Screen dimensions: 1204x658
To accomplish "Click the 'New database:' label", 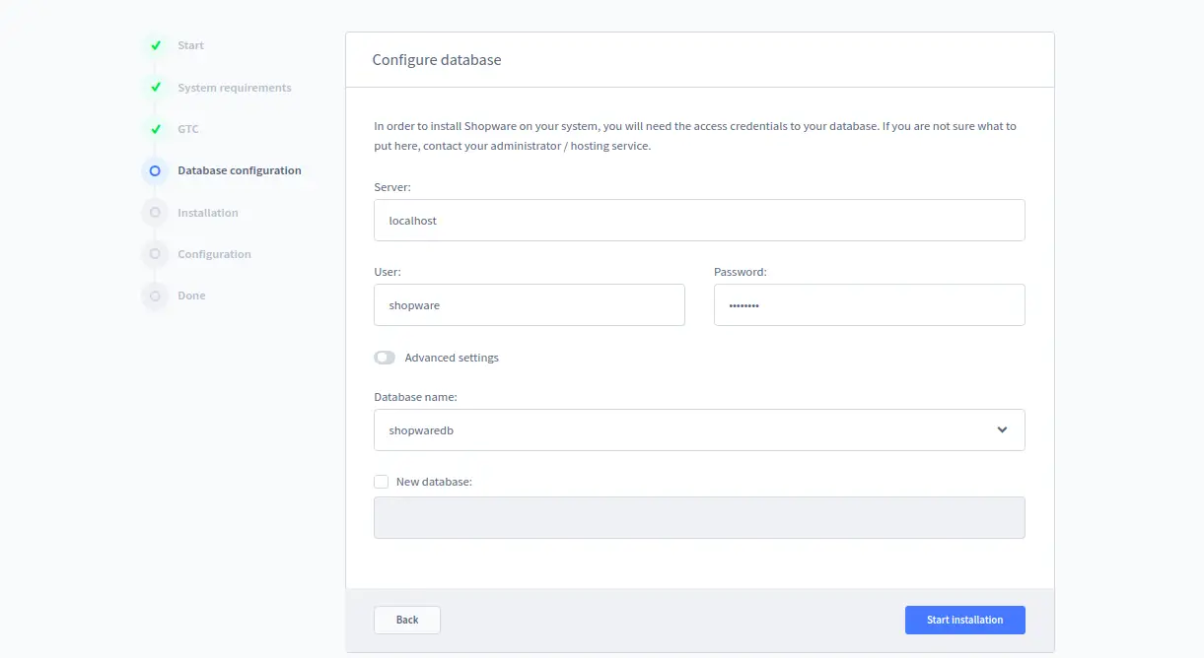I will tap(434, 482).
